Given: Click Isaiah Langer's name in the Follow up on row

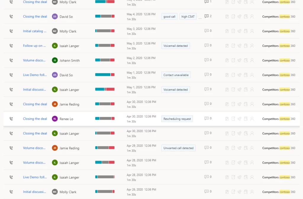Looking at the screenshot, I should click(x=69, y=46).
